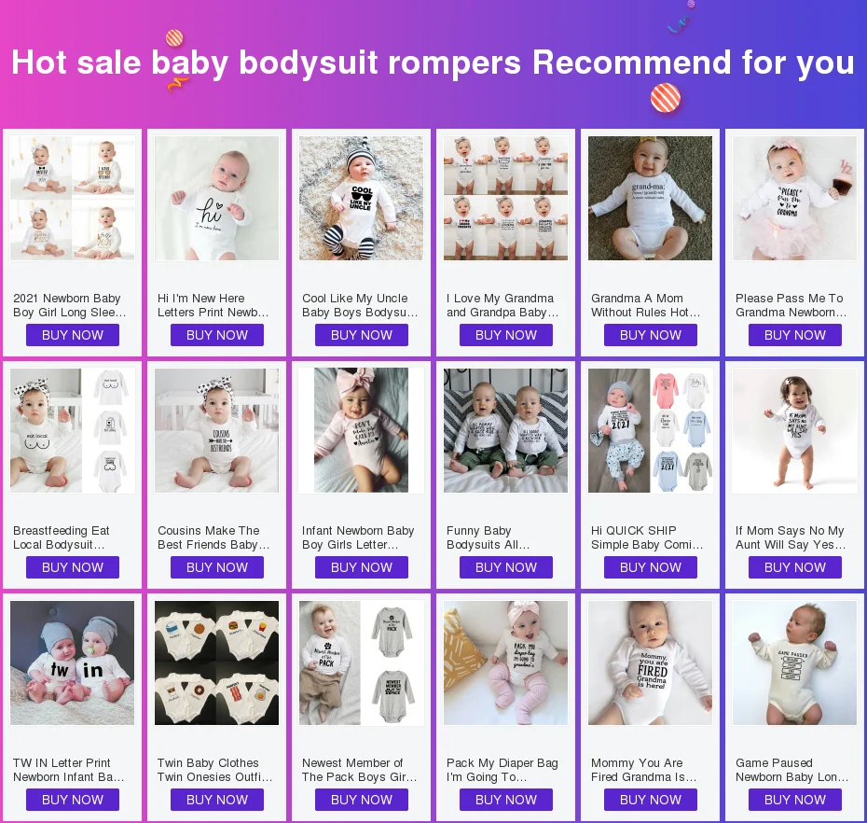The width and height of the screenshot is (867, 823).
Task: Buy the Cousins Make The Best Friends bodysuit
Action: tap(217, 568)
